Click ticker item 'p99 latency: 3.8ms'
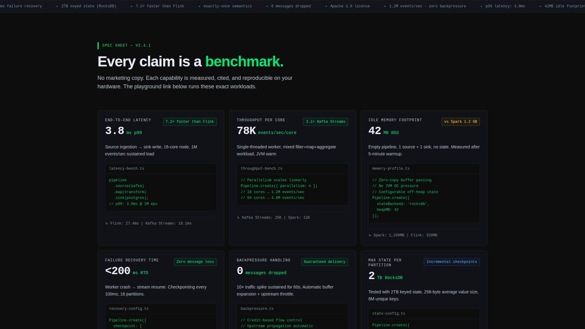Viewport: 585px width, 329px height. pos(505,6)
